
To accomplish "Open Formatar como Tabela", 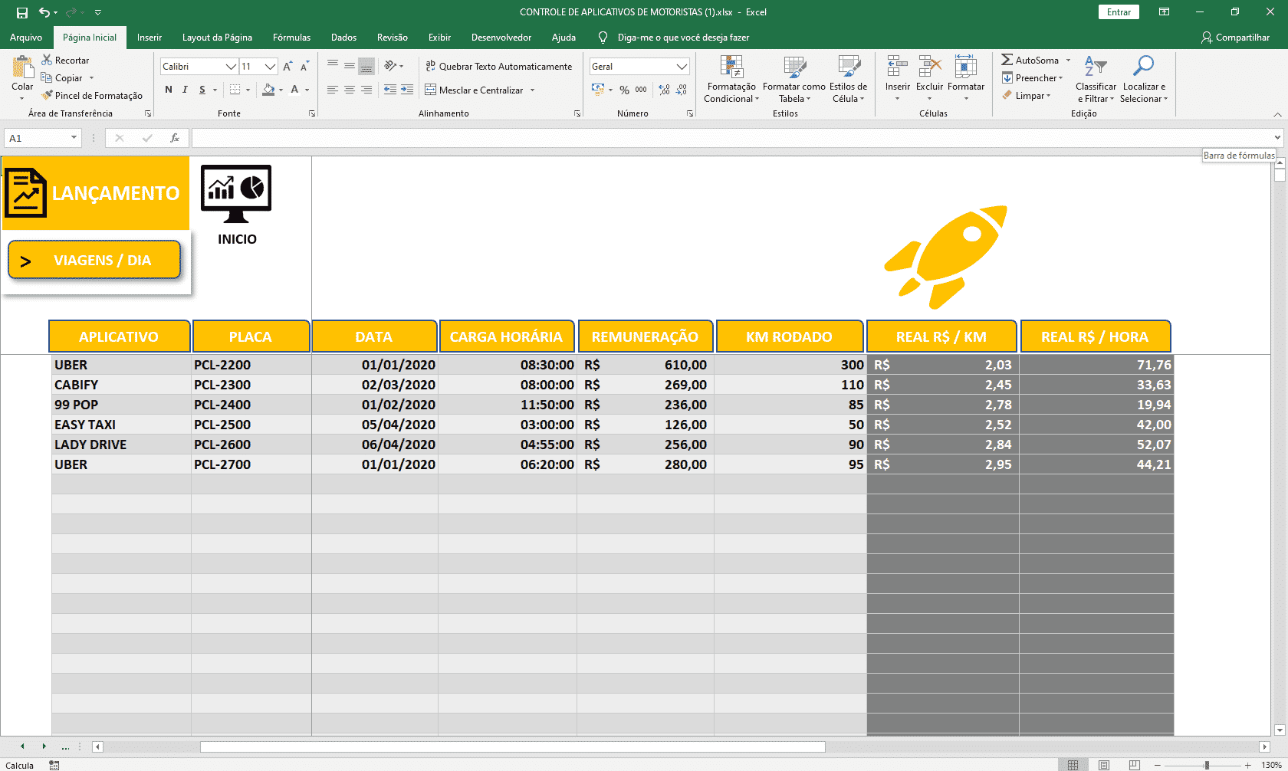I will pos(794,79).
